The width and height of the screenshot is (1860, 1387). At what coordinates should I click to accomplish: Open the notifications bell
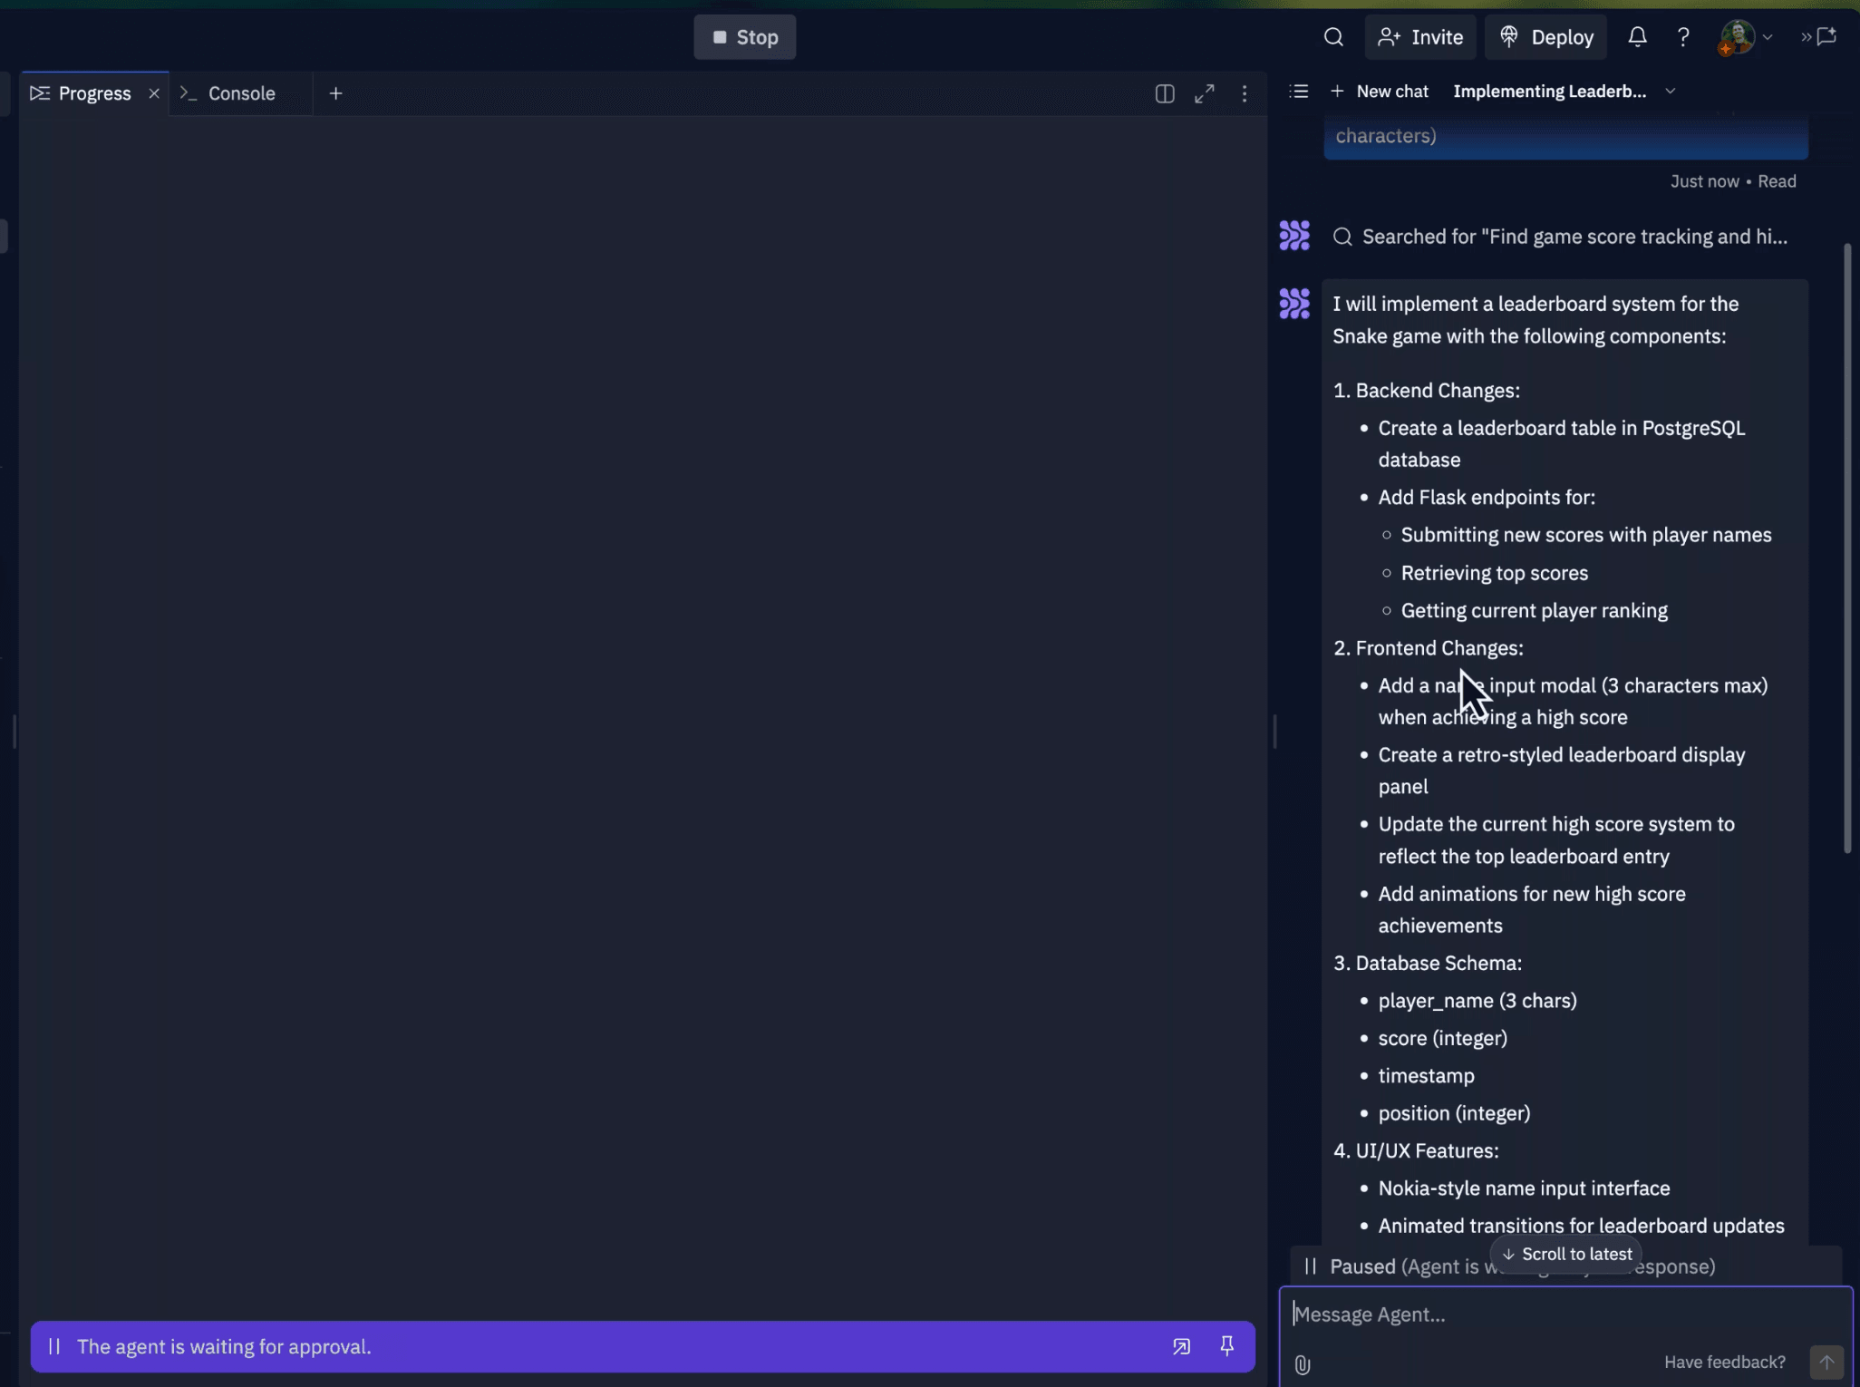1636,37
